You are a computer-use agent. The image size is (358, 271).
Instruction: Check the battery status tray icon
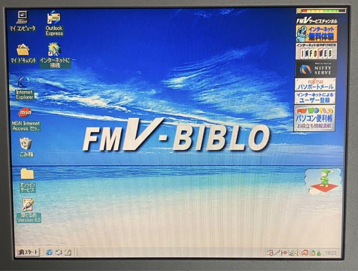tap(313, 252)
